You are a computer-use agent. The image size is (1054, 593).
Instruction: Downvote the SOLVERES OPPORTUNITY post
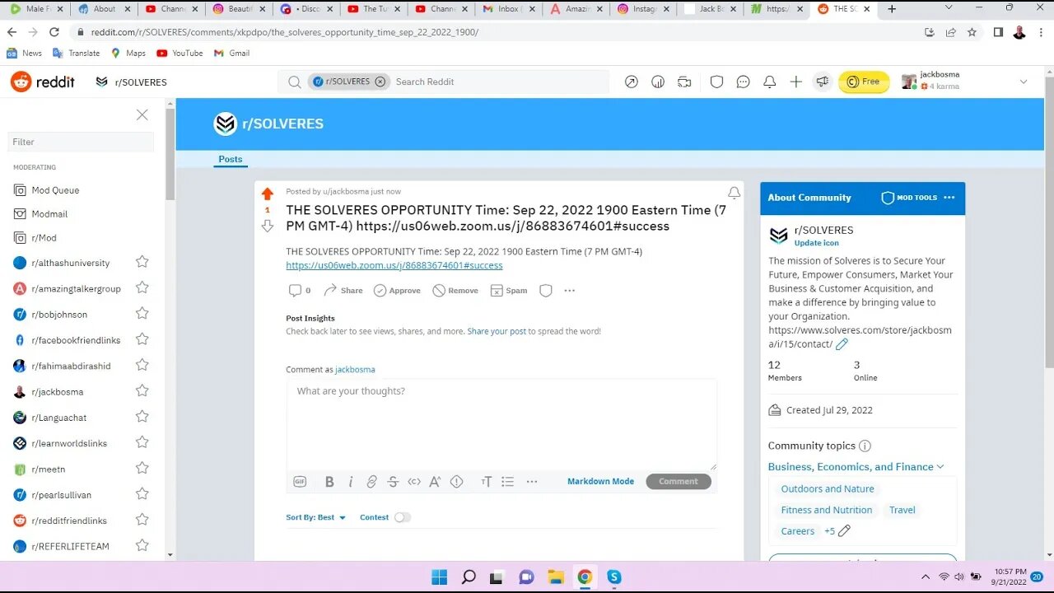pyautogui.click(x=267, y=226)
